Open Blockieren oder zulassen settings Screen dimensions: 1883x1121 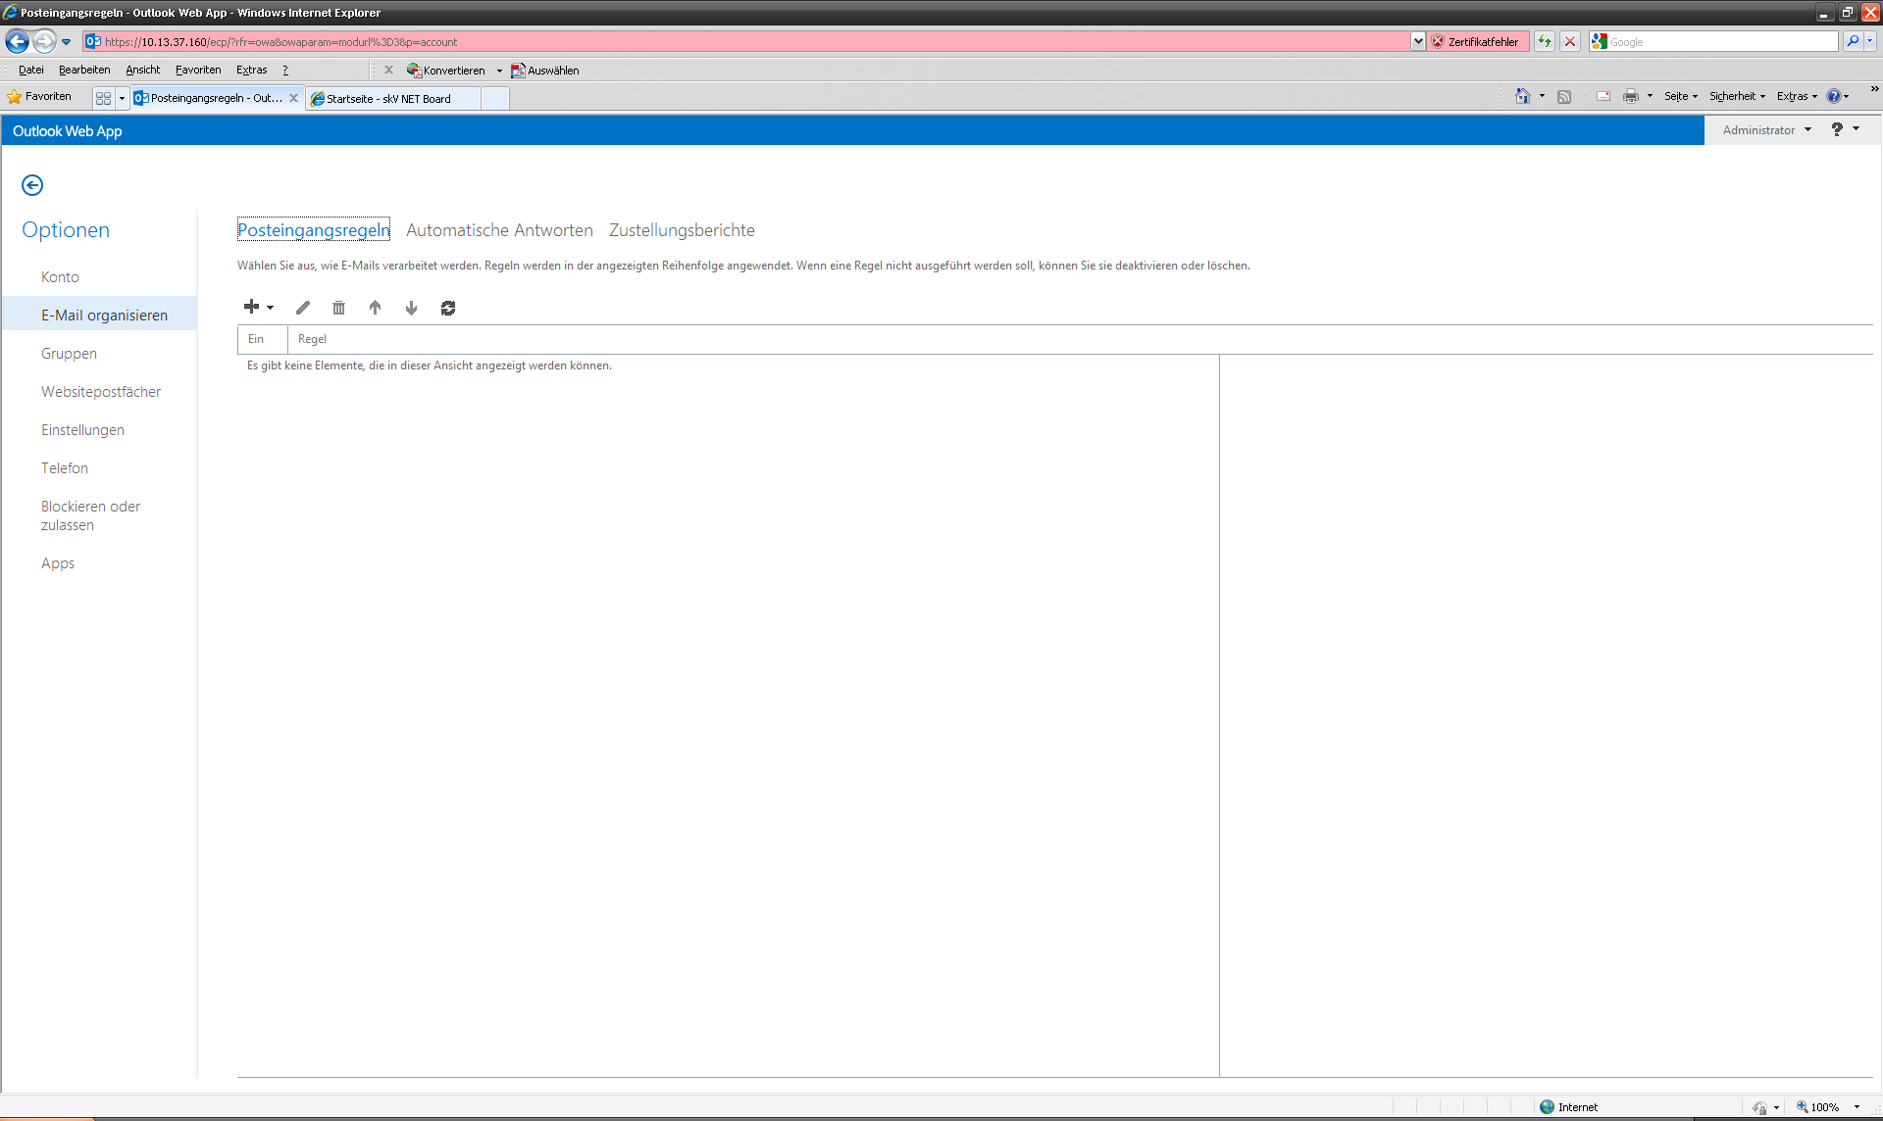(90, 515)
